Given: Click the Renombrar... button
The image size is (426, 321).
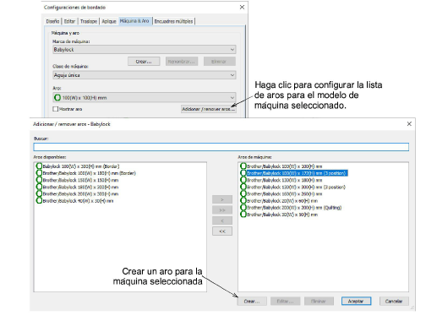Looking at the screenshot, I should click(182, 62).
